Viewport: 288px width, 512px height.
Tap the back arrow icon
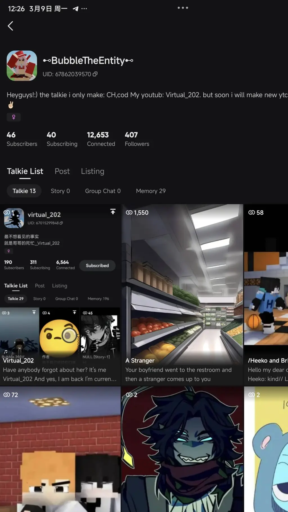[x=10, y=26]
